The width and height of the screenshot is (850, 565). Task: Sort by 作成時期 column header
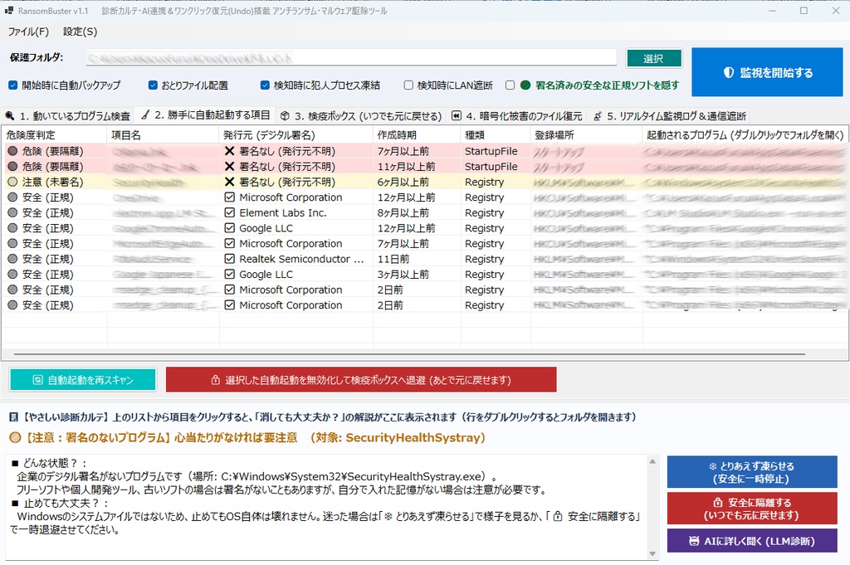(x=417, y=135)
